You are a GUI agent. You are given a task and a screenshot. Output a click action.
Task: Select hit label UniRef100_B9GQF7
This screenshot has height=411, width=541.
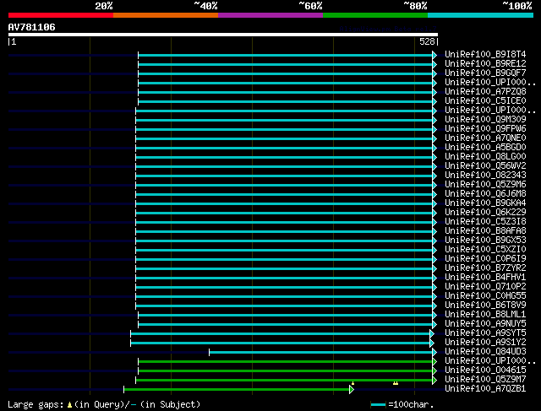tap(485, 73)
